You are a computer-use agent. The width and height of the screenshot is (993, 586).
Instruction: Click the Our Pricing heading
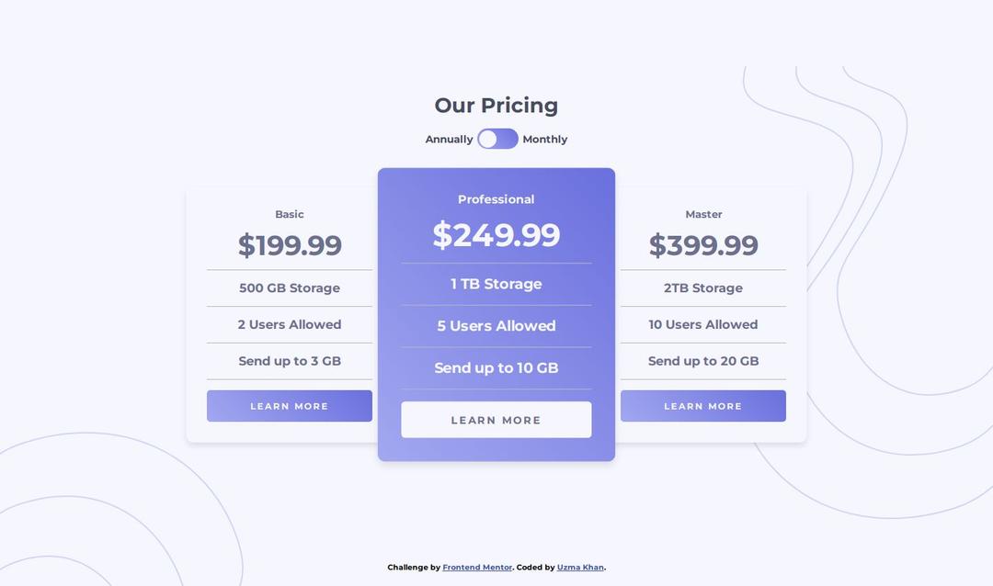coord(496,106)
